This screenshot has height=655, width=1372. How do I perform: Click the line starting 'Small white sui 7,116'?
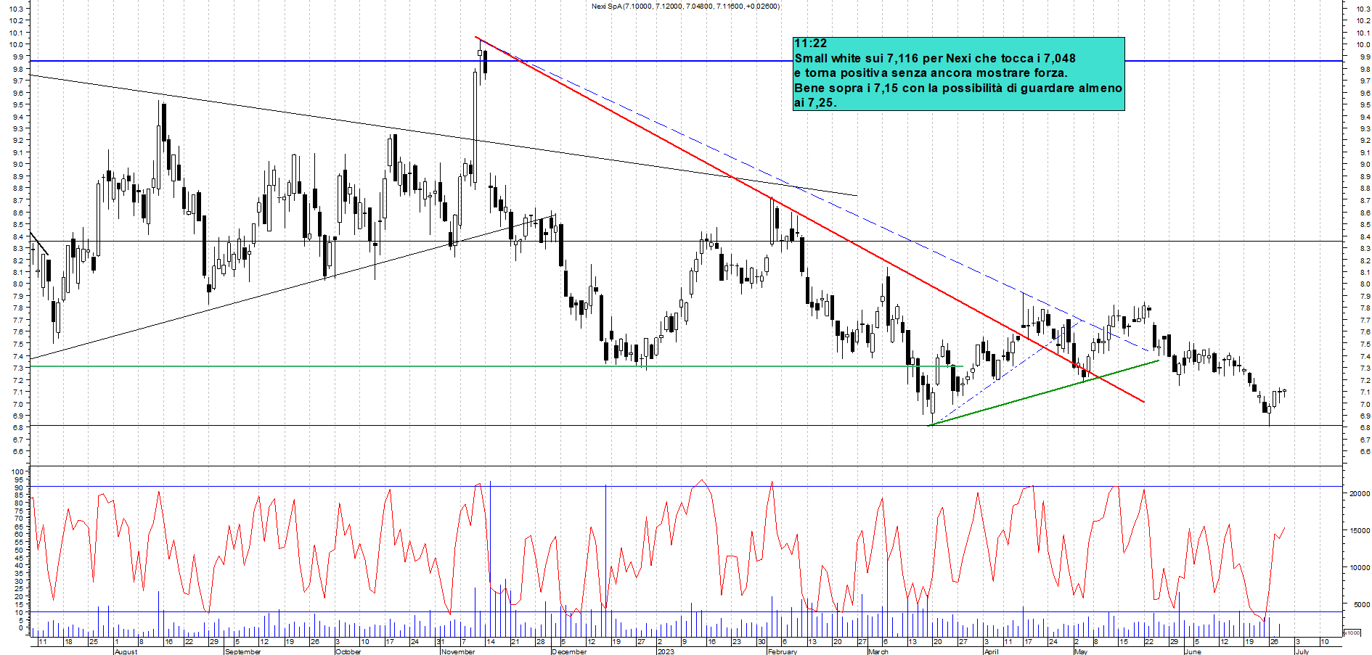935,58
